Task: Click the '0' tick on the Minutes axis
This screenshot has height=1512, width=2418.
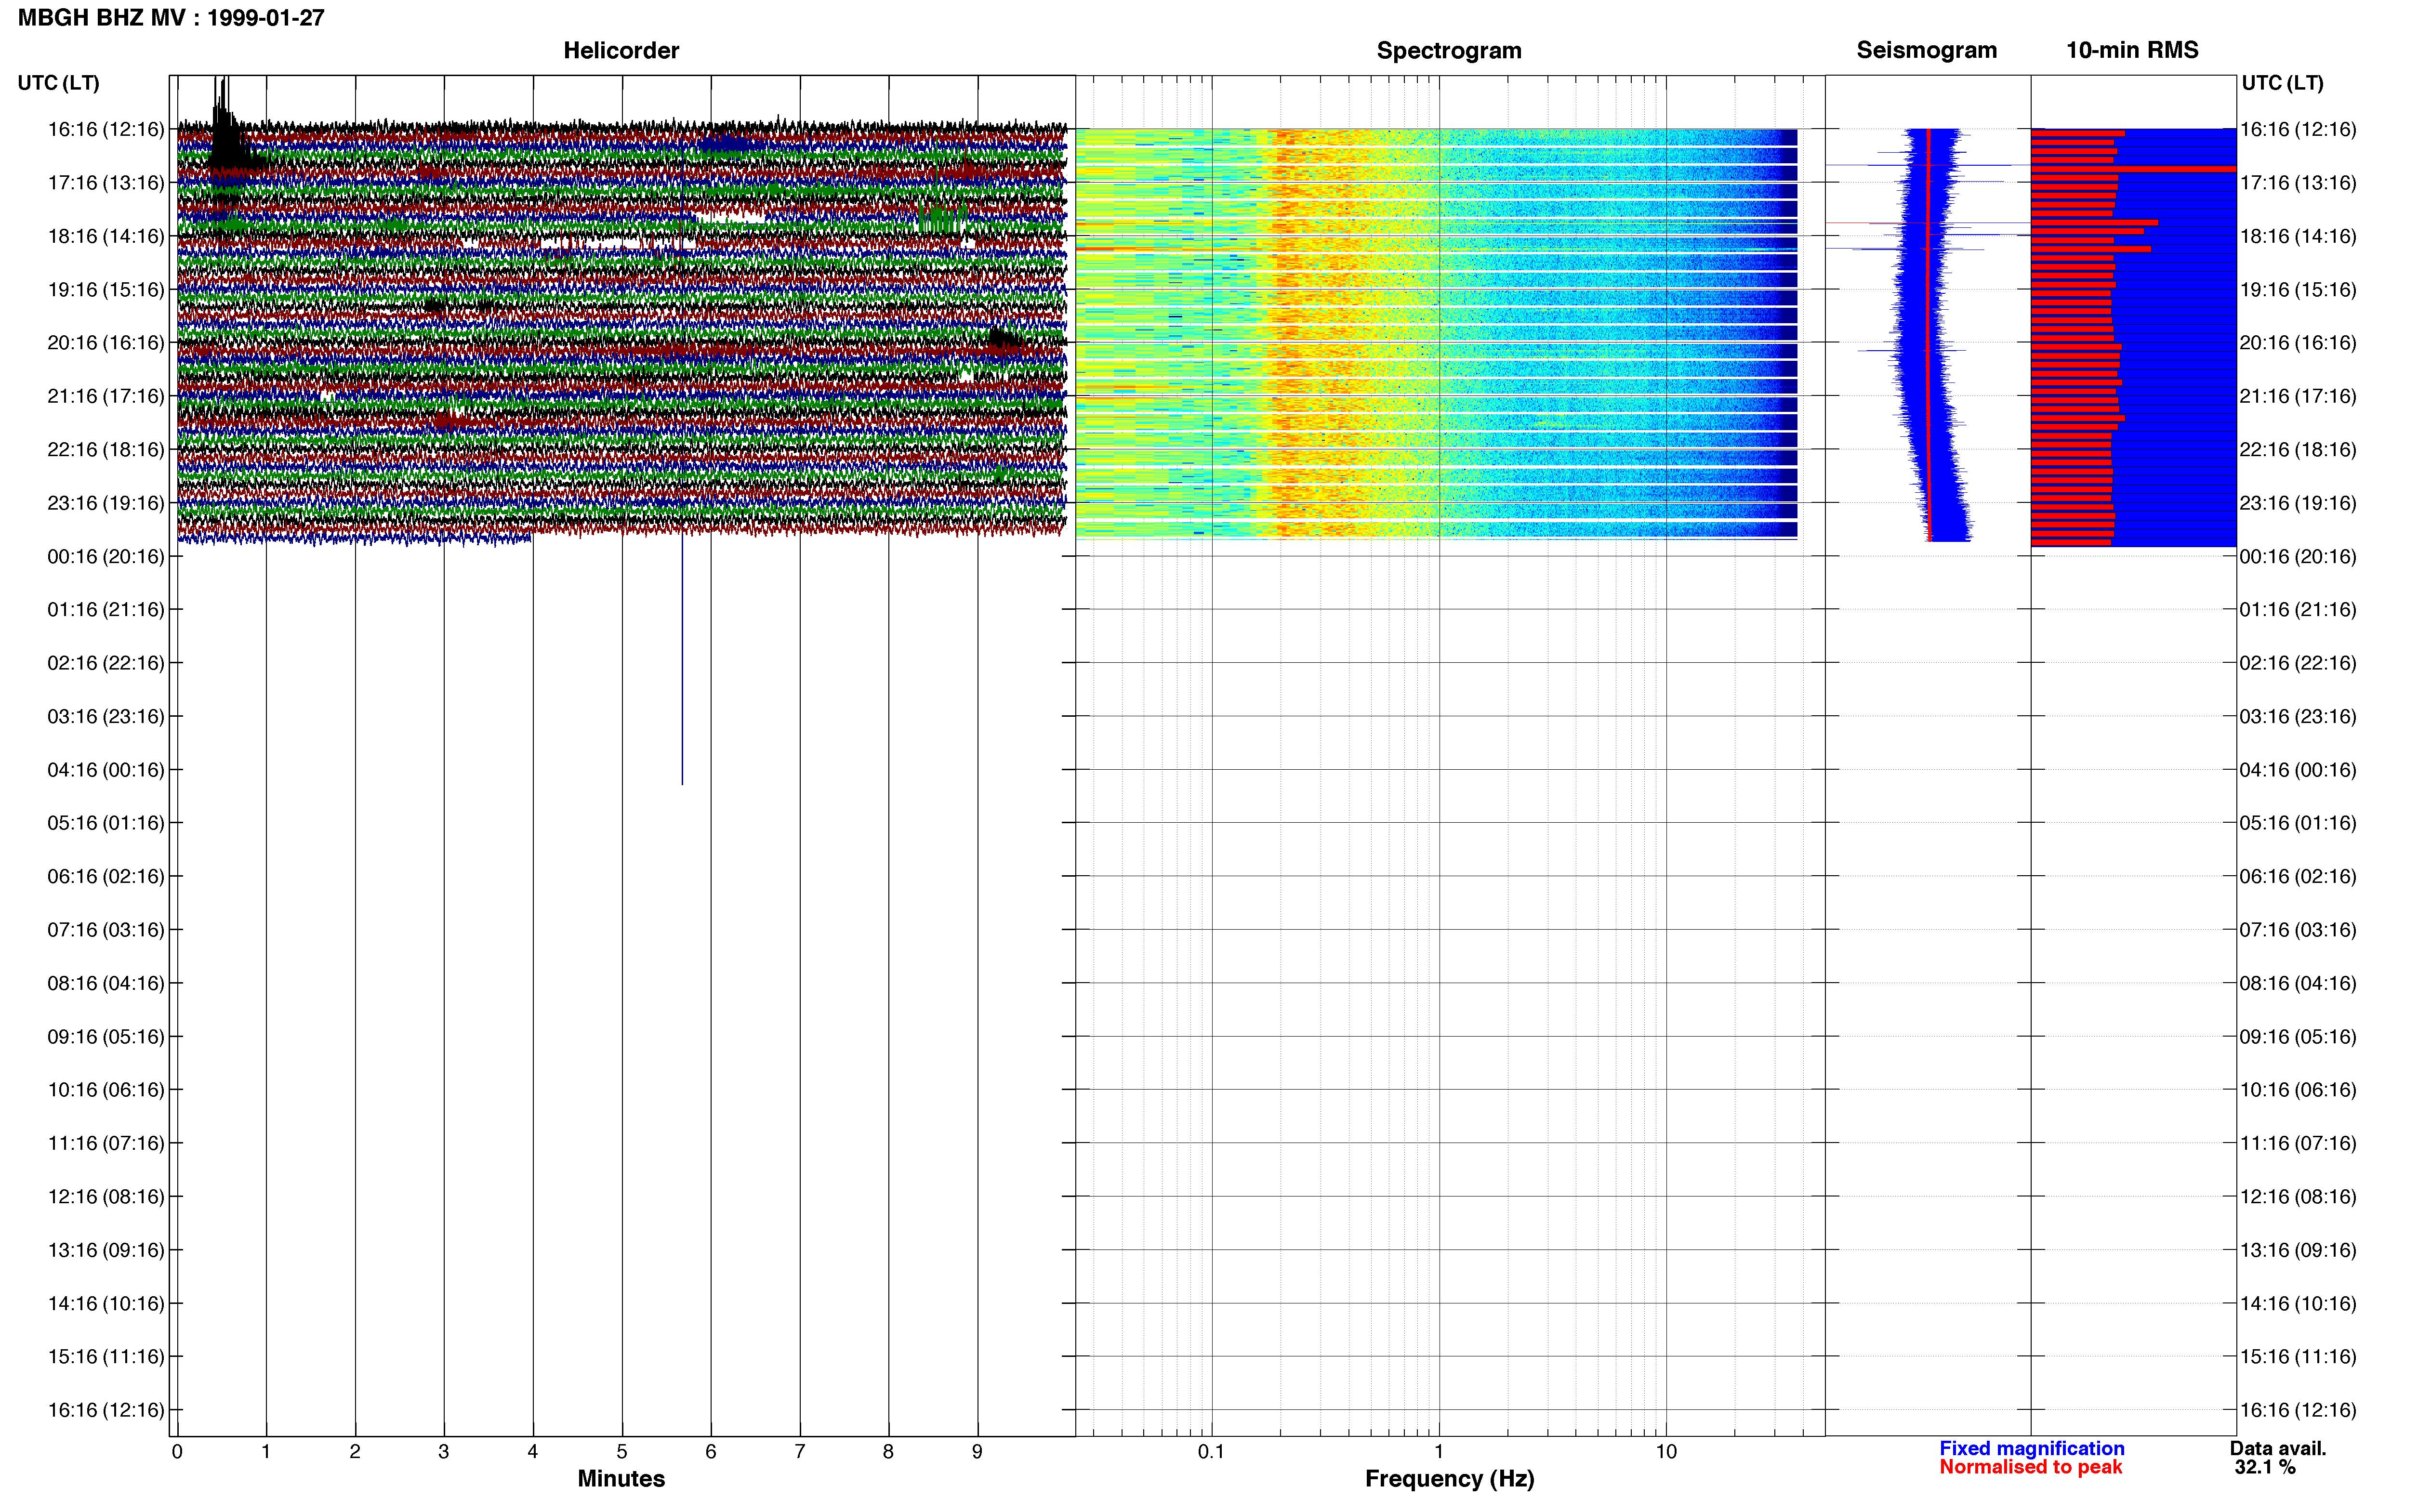Action: [x=177, y=1452]
